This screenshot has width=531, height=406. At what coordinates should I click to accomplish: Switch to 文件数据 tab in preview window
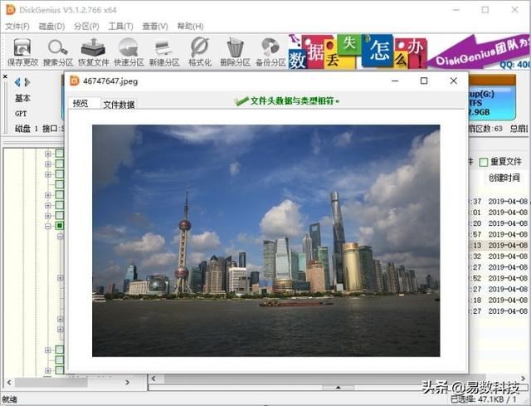tap(119, 105)
